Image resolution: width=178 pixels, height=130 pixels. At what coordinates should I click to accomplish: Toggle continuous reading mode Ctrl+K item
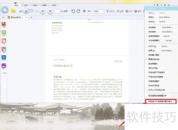pos(161,36)
